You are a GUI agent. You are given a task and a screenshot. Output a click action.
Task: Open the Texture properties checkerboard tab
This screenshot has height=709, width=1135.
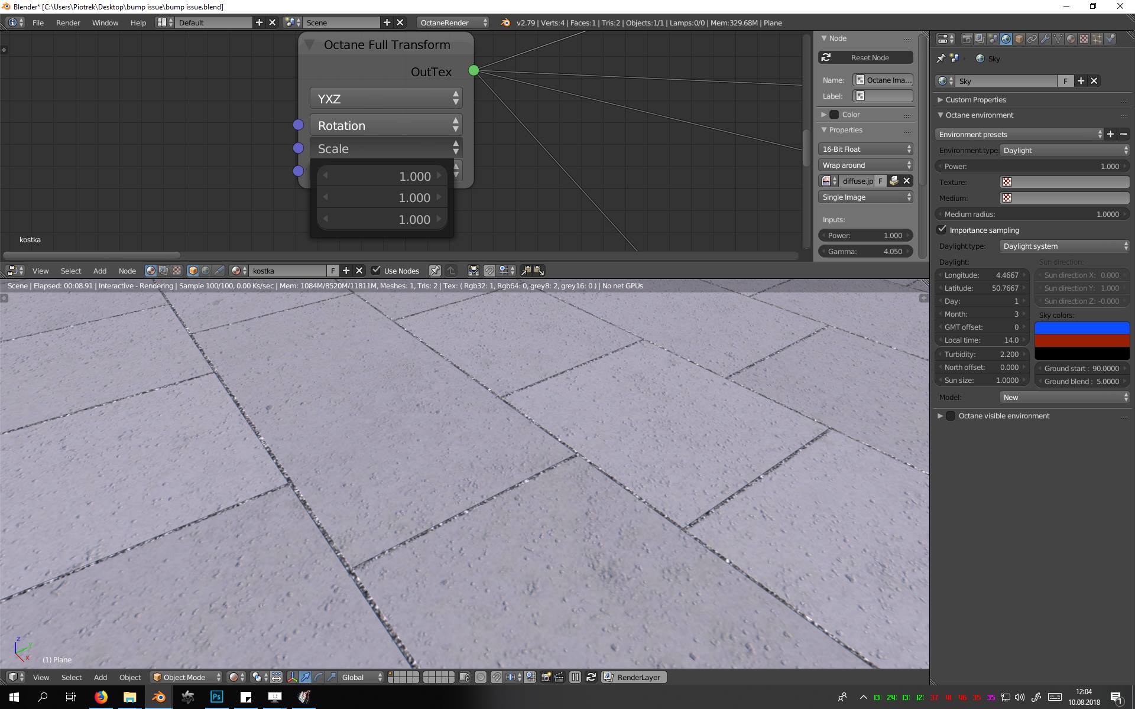click(x=1084, y=39)
